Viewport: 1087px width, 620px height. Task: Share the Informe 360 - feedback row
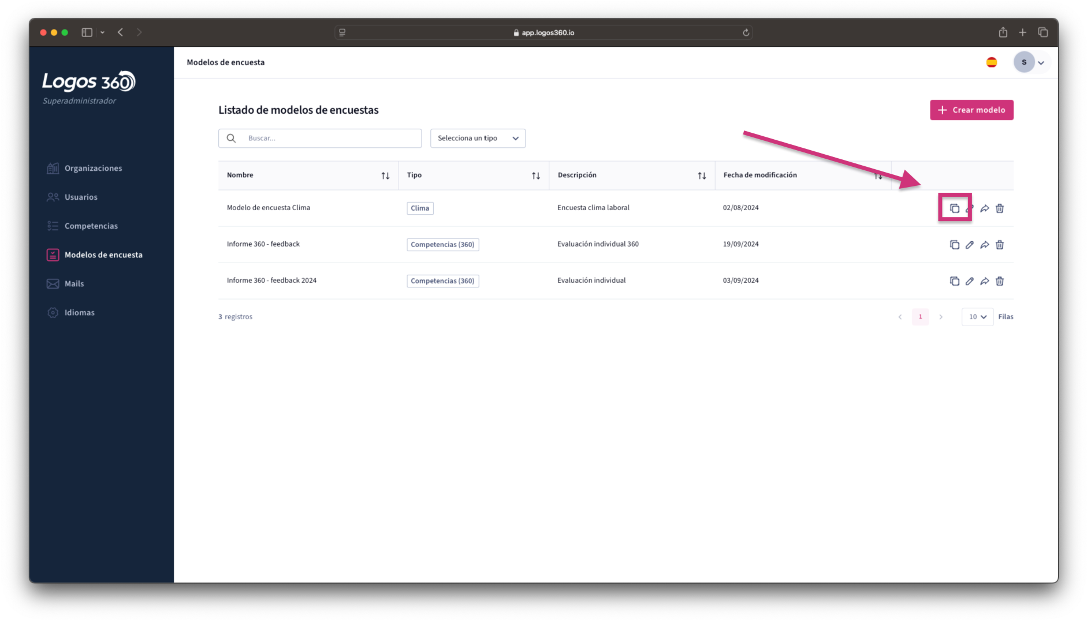tap(985, 245)
